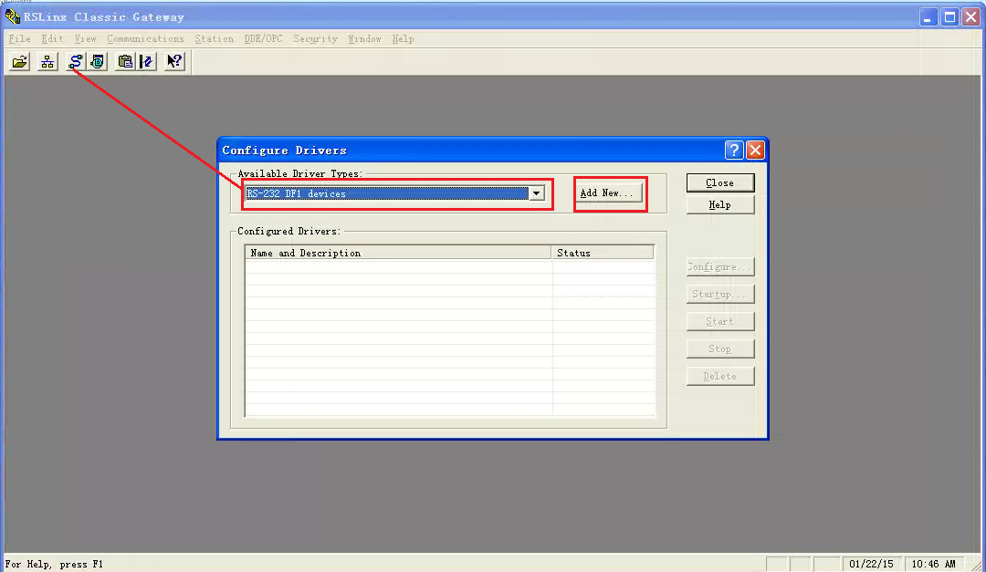The height and width of the screenshot is (572, 986).
Task: Open RSWho network browser icon
Action: [x=47, y=62]
